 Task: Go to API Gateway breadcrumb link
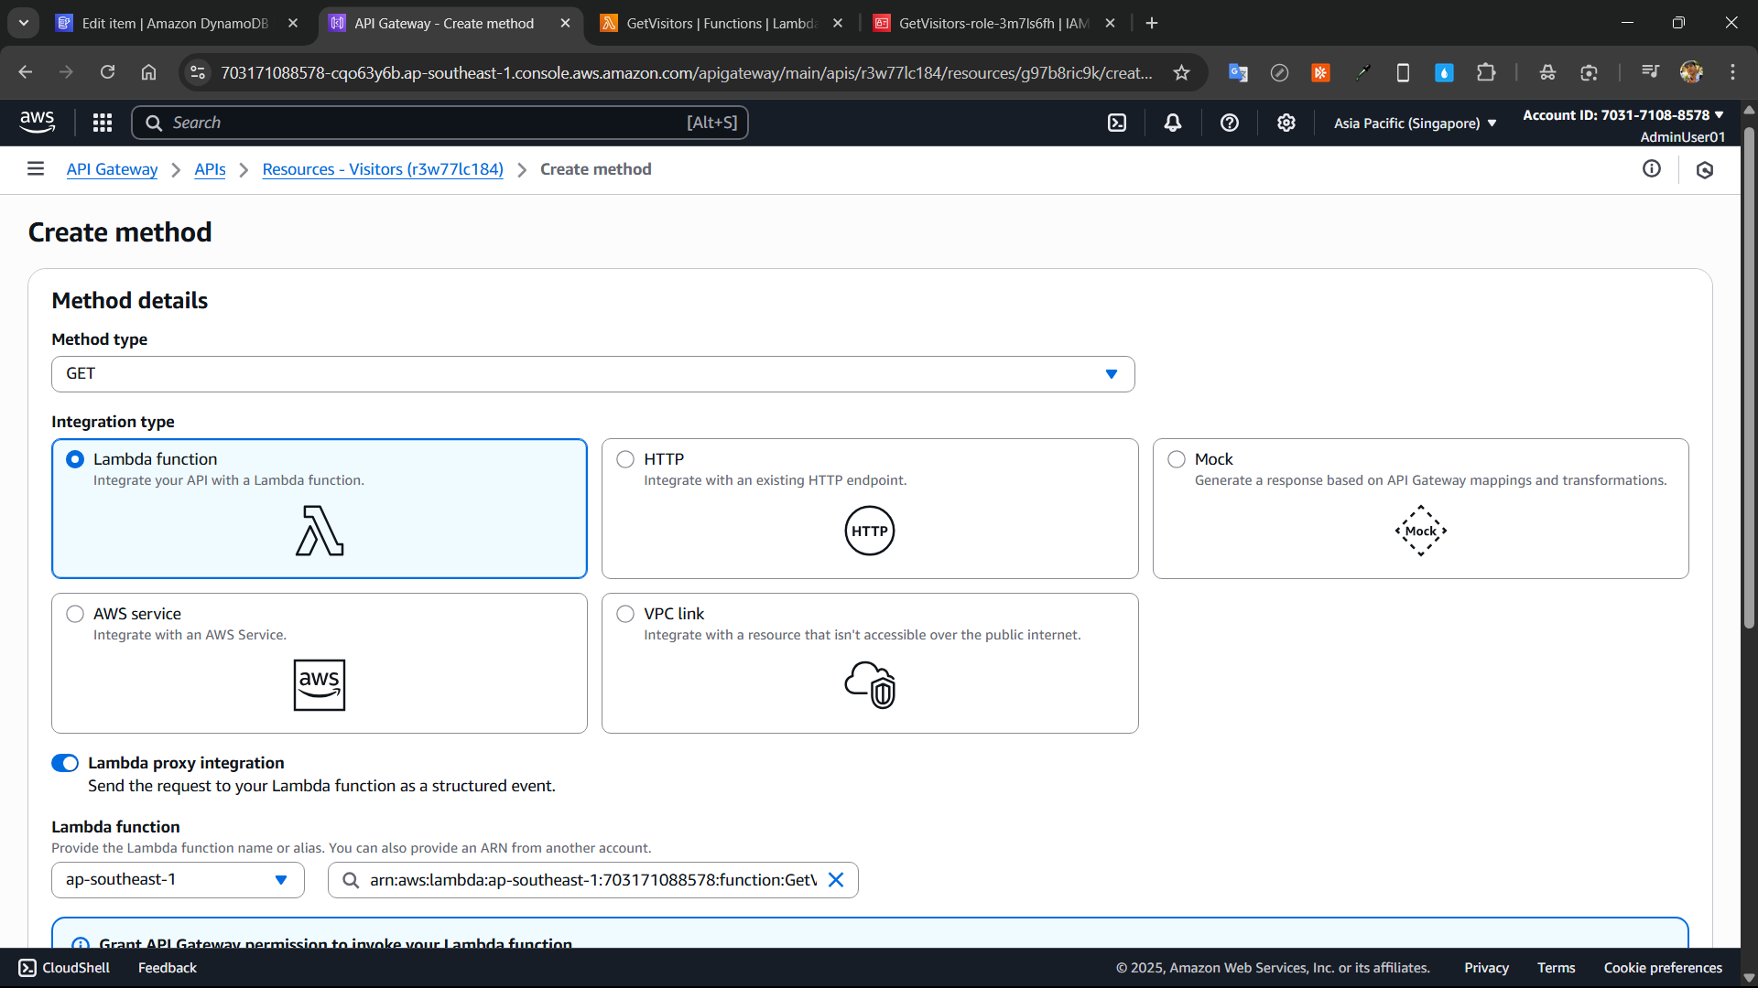[x=112, y=169]
